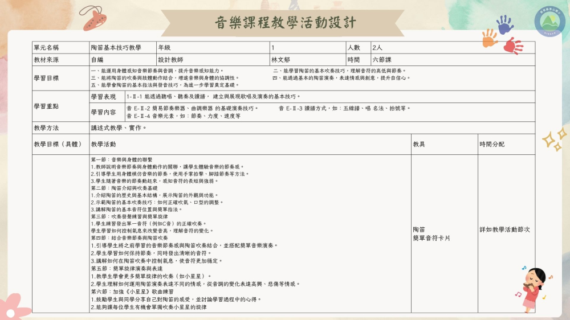This screenshot has height=320, width=570.
Task: Click objective 三、能將陶笛的吹奏與肢體動作結合
Action: [165, 78]
